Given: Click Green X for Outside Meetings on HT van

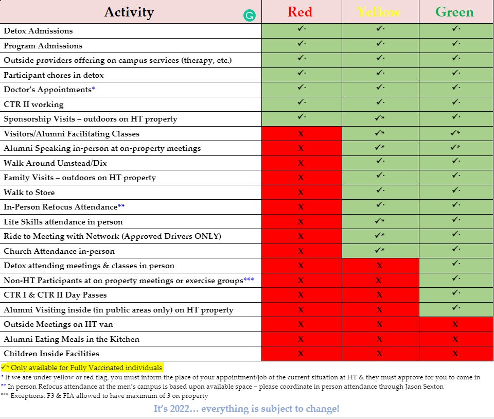Looking at the screenshot, I should (x=455, y=324).
